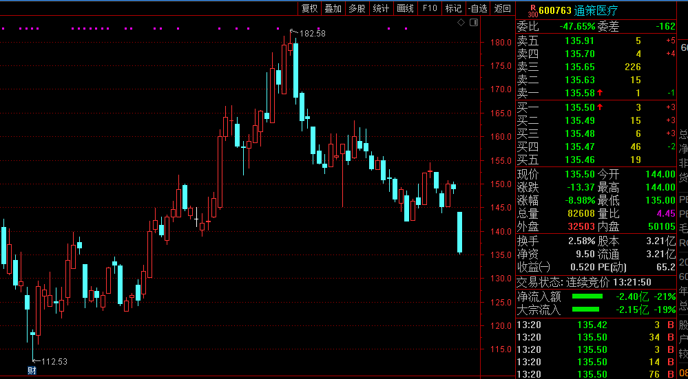The width and height of the screenshot is (688, 379).
Task: Open 统计 statistics tool
Action: 381,8
